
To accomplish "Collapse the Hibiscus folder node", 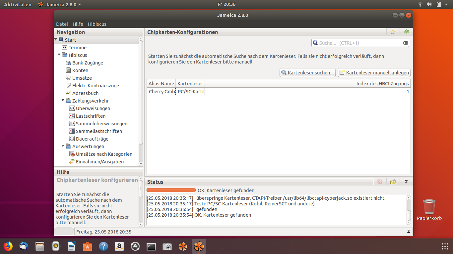I will (59, 55).
